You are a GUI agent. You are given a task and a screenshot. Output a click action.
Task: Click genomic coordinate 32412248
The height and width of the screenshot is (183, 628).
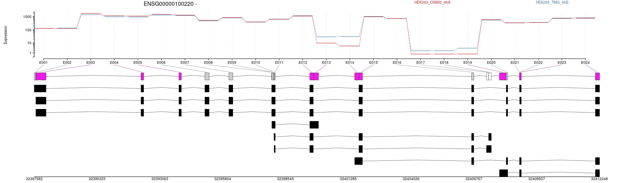click(x=599, y=179)
